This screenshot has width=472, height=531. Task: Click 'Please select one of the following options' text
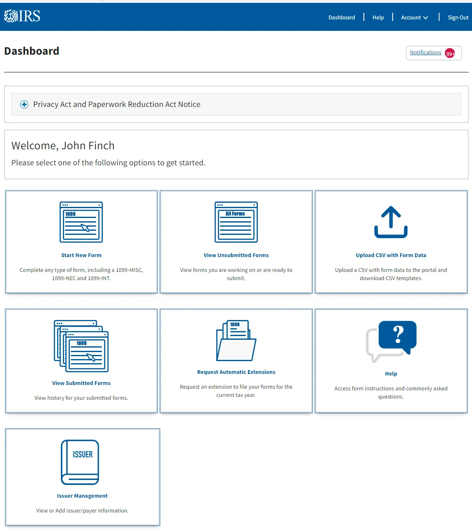(x=109, y=163)
